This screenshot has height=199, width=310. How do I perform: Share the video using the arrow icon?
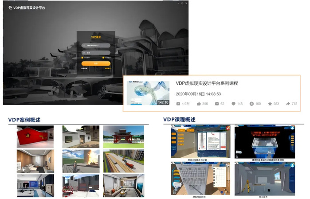tap(288, 104)
